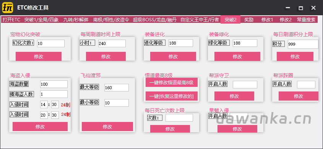Image resolution: width=323 pixels, height=149 pixels.
Task: Click 修改 button under 旱魃入侵
Action: click(x=237, y=129)
